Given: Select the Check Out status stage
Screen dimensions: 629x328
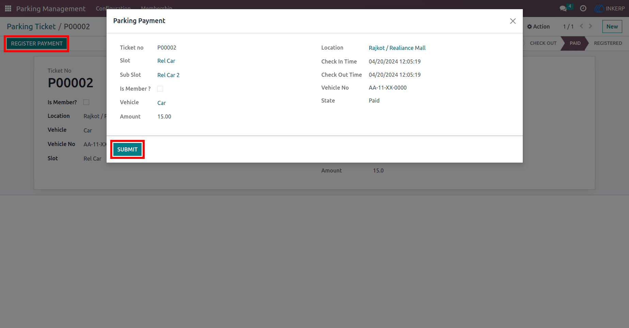Looking at the screenshot, I should click(x=543, y=43).
